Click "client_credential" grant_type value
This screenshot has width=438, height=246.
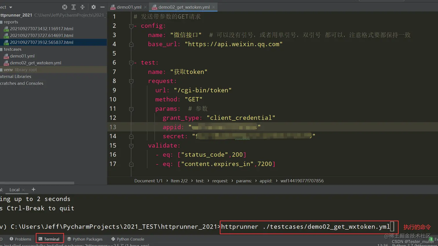pyautogui.click(x=241, y=118)
